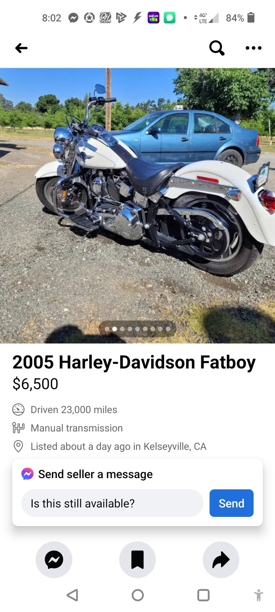
Task: Open the three-dot more options menu
Action: pyautogui.click(x=254, y=48)
